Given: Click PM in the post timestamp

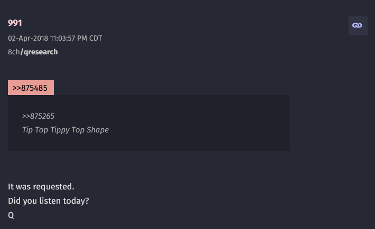Looking at the screenshot, I should [82, 38].
